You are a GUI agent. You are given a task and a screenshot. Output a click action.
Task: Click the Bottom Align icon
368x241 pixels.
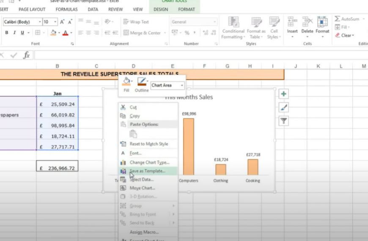[96, 22]
